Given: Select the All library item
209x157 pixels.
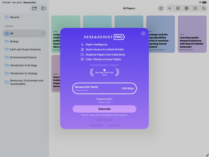Looking at the screenshot, I should (x=24, y=33).
